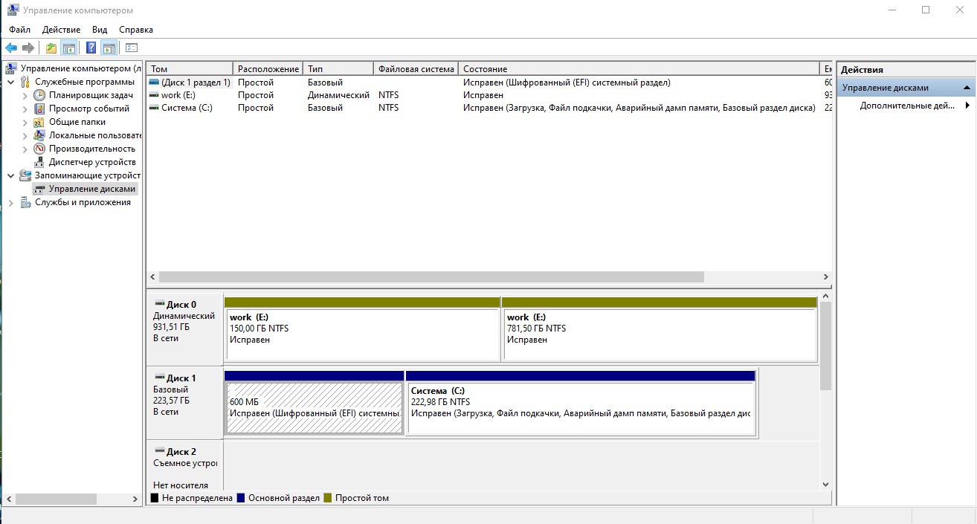977x524 pixels.
Task: Toggle the console tree show/hide toolbar button
Action: pos(69,48)
